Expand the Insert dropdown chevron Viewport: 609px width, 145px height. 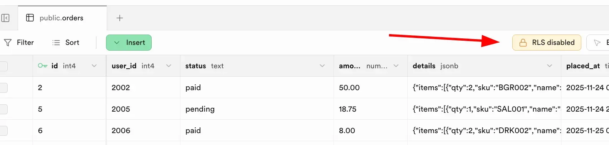tap(117, 43)
